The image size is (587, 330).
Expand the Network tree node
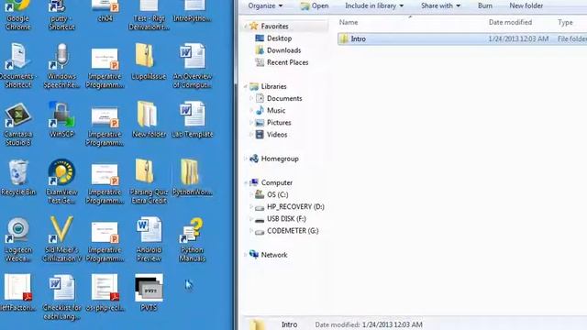click(246, 255)
